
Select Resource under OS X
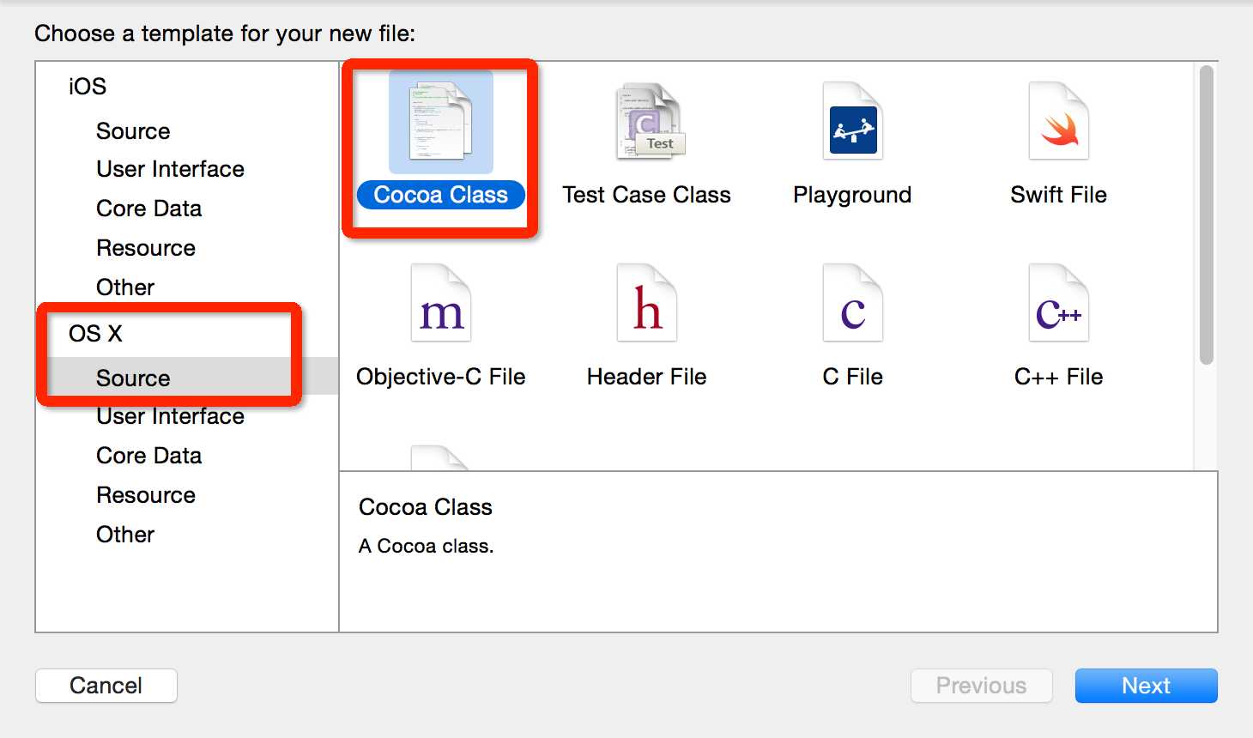(146, 495)
